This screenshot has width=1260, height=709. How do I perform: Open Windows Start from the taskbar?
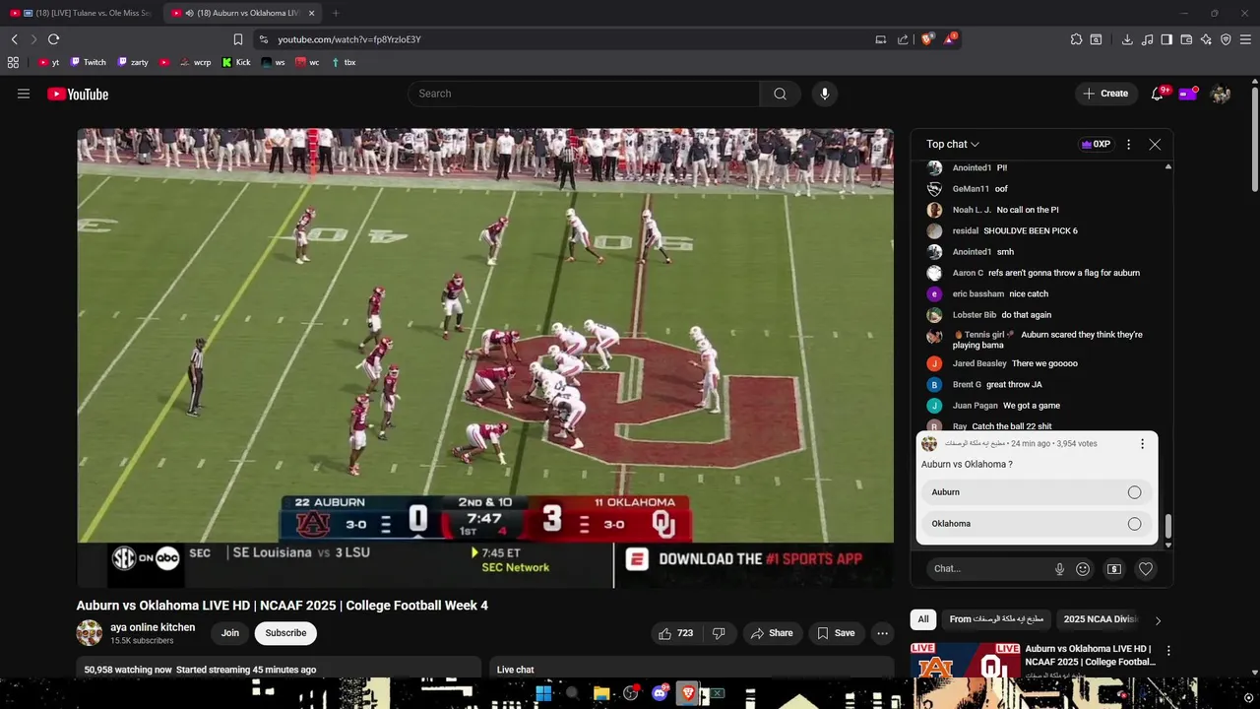click(543, 693)
